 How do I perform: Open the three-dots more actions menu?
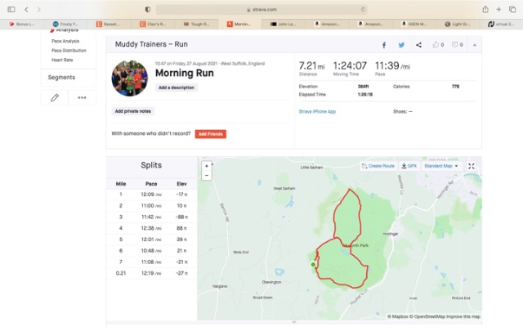click(82, 97)
